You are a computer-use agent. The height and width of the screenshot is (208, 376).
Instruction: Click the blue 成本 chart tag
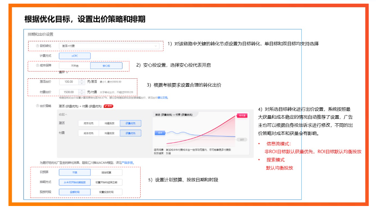(160, 133)
